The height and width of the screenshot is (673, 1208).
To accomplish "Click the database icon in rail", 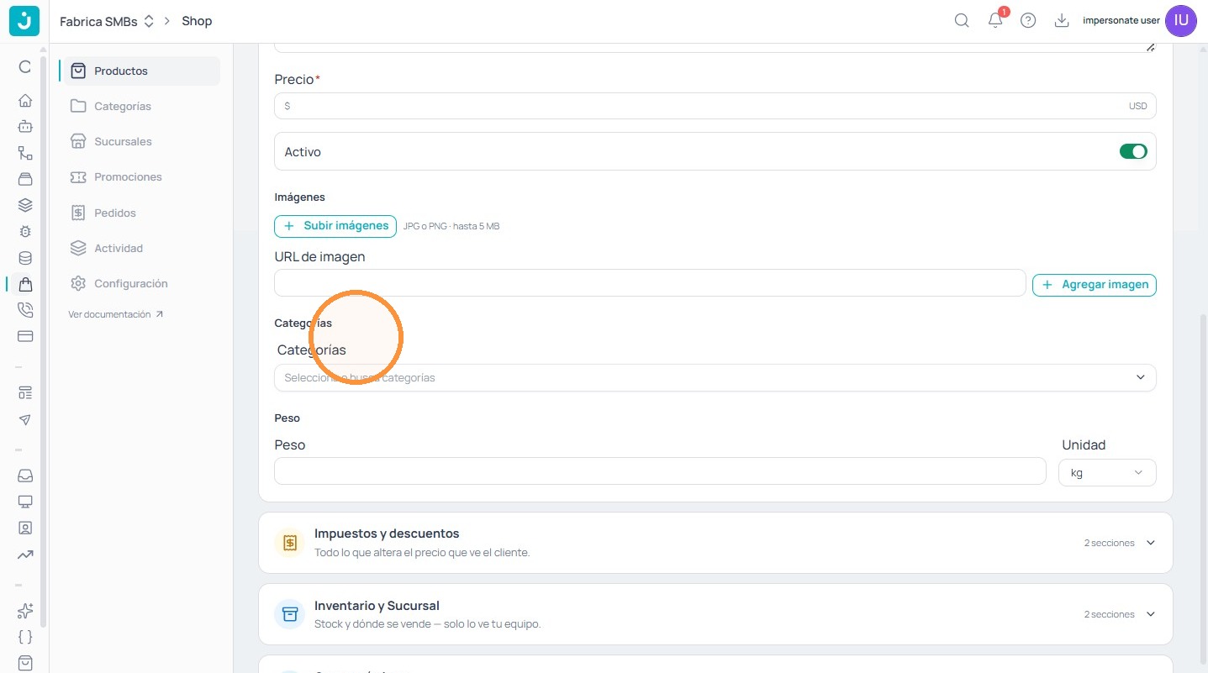I will (x=25, y=258).
